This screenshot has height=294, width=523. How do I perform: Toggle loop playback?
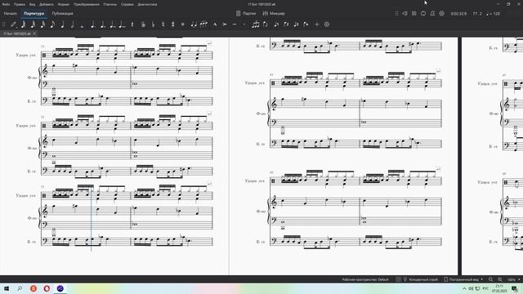tap(423, 14)
